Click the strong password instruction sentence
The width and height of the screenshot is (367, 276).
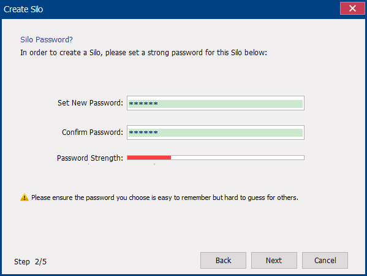pos(144,53)
